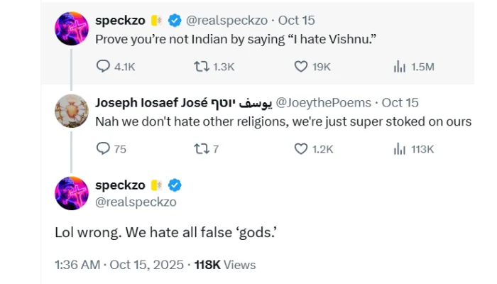Viewport: 497px width, 284px height.
Task: Open Joseph Iosaef José's profile picture
Action: (71, 111)
